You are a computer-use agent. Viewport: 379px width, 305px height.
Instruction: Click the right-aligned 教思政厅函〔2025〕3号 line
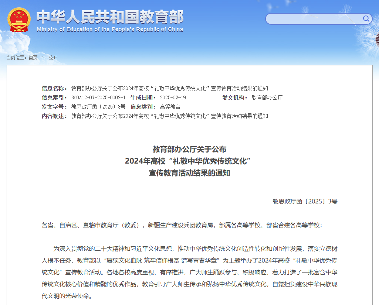(305, 201)
